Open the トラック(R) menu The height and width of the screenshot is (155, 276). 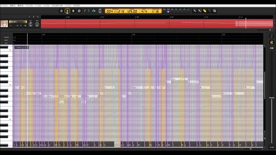(x=29, y=6)
